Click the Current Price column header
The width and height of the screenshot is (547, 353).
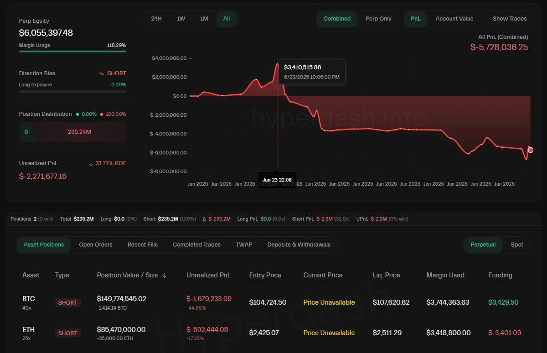323,275
